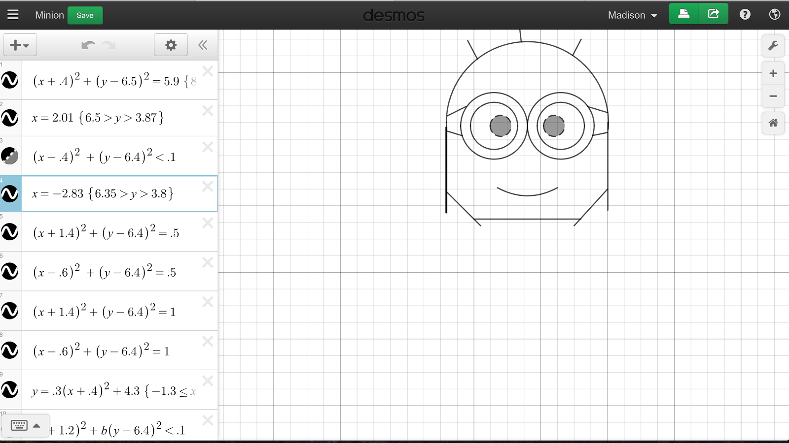Click the Minion graph title
The width and height of the screenshot is (789, 443).
coord(49,15)
